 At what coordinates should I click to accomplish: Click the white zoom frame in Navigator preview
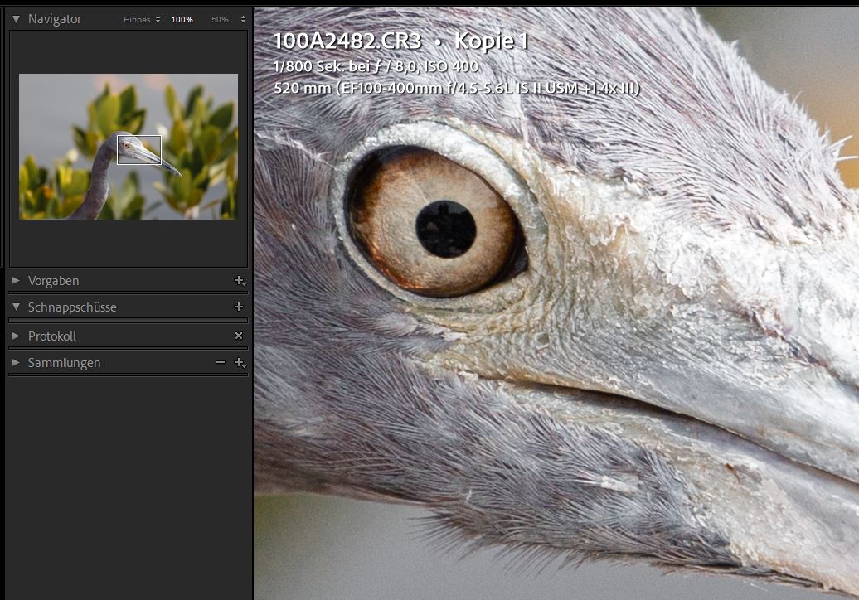click(x=139, y=150)
